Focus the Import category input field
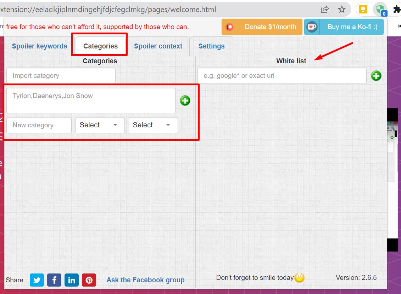 (x=61, y=76)
